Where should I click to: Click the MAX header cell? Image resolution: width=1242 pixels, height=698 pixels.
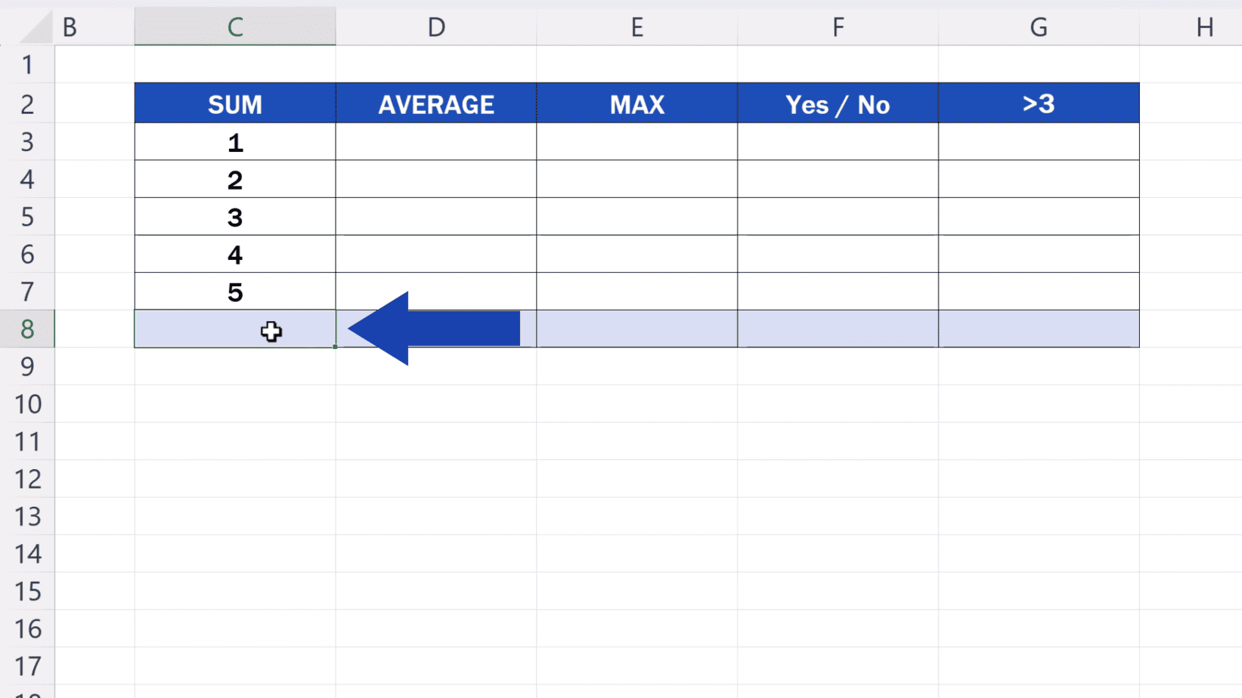(x=637, y=103)
